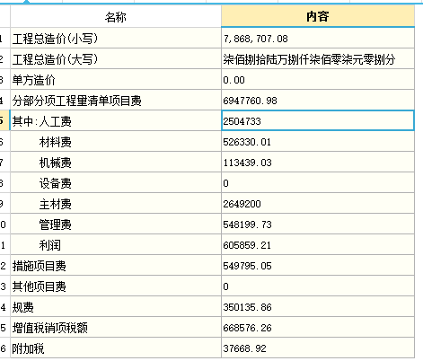The image size is (423, 361).
Task: Select the value 0.00 for 单方造价
Action: [x=318, y=79]
